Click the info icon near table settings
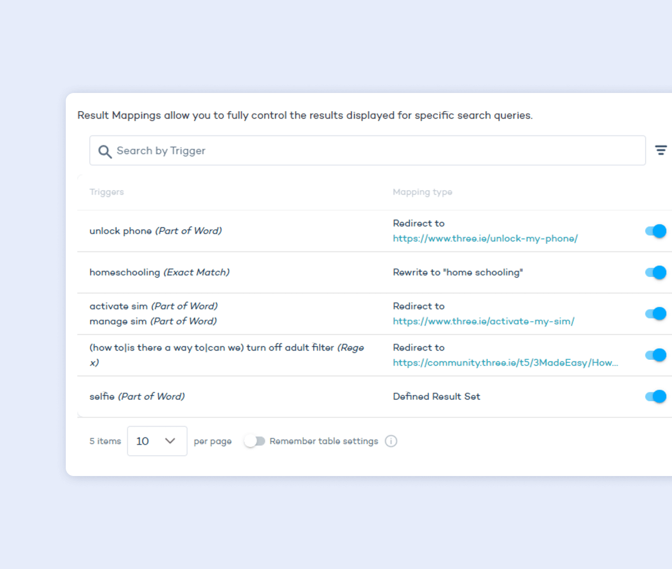This screenshot has width=672, height=569. coord(391,441)
